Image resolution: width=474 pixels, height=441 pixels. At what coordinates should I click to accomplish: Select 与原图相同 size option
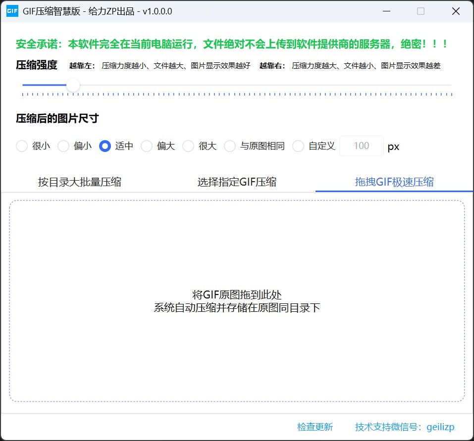point(230,146)
